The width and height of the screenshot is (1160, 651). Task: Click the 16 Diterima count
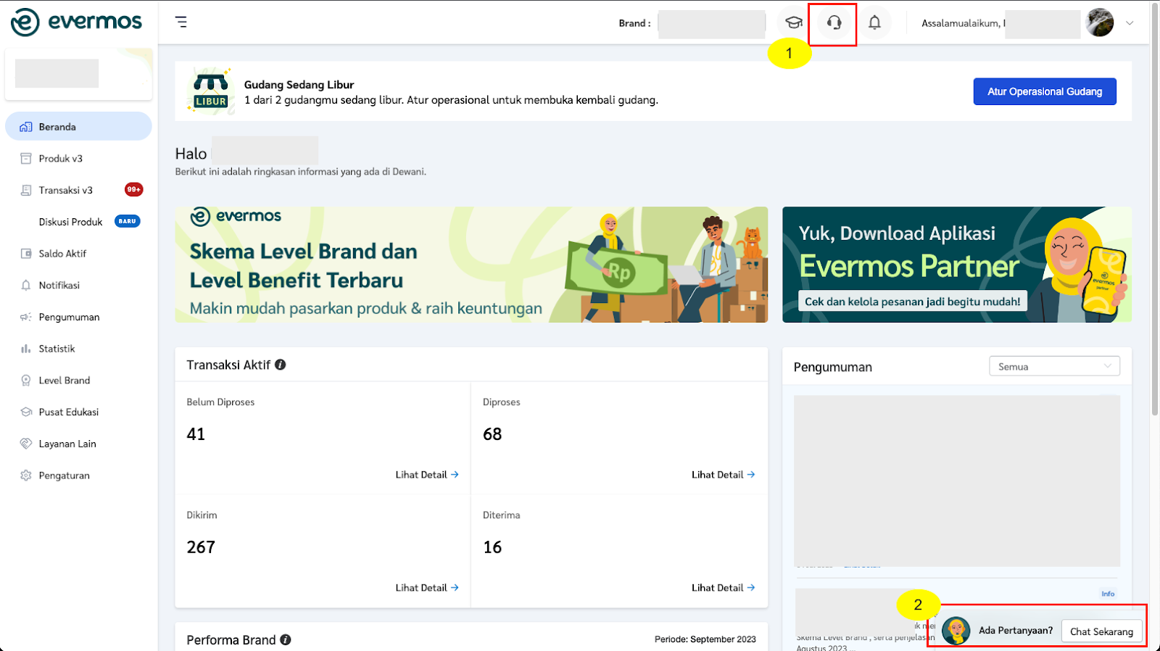point(492,547)
